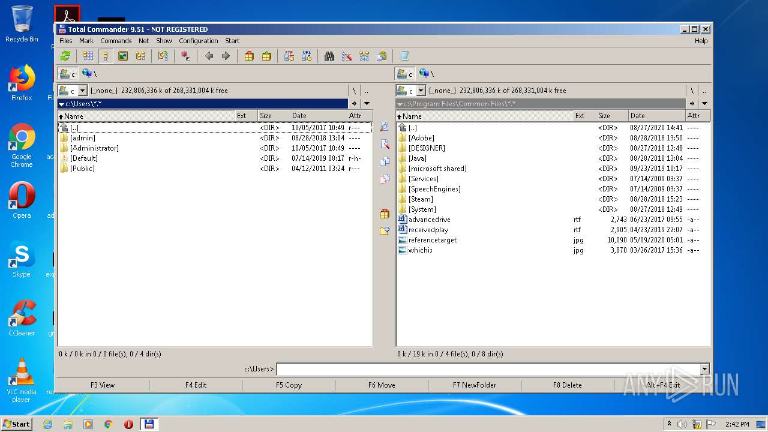Click Move icon in vertical button bar
This screenshot has width=768, height=432.
(x=385, y=179)
